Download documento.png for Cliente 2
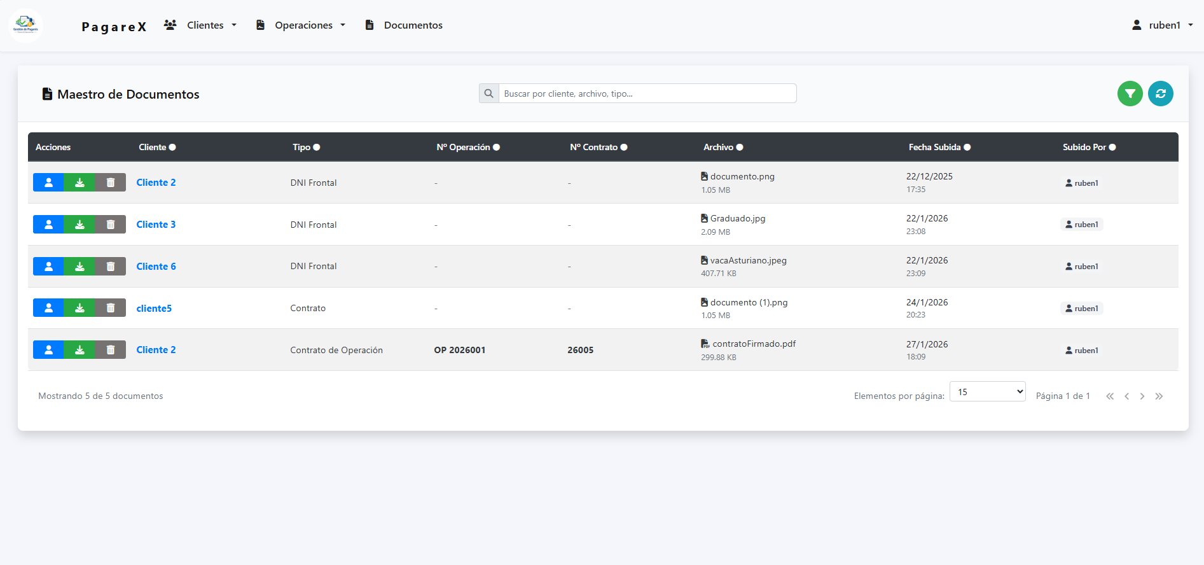Image resolution: width=1204 pixels, height=565 pixels. (80, 183)
